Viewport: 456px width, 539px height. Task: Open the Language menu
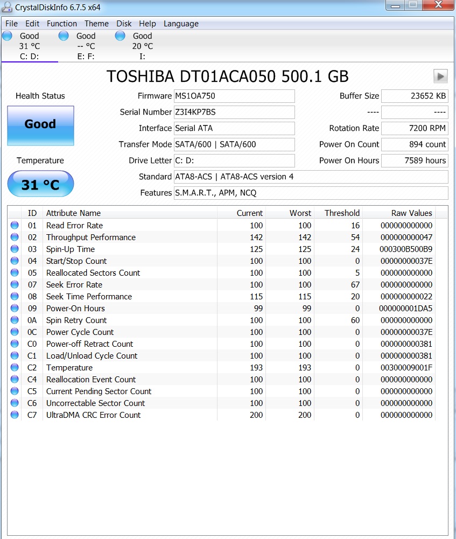[x=181, y=24]
